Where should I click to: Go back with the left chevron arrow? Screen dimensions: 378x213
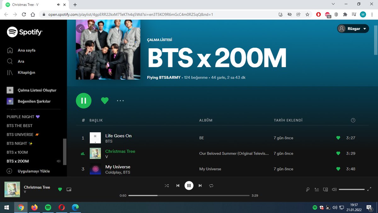point(80,29)
